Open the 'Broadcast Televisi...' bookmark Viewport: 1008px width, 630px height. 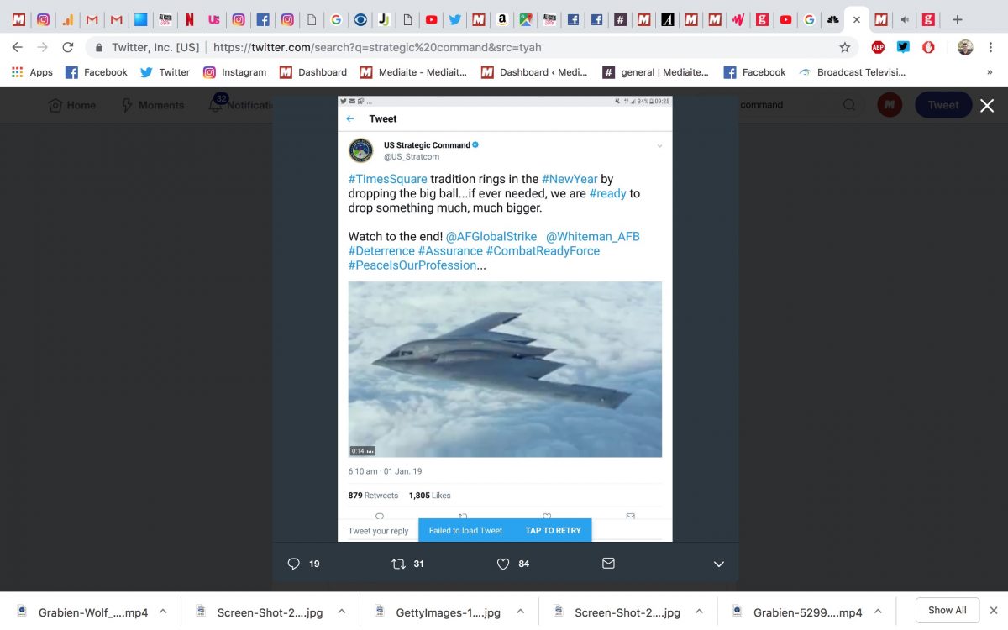click(853, 72)
